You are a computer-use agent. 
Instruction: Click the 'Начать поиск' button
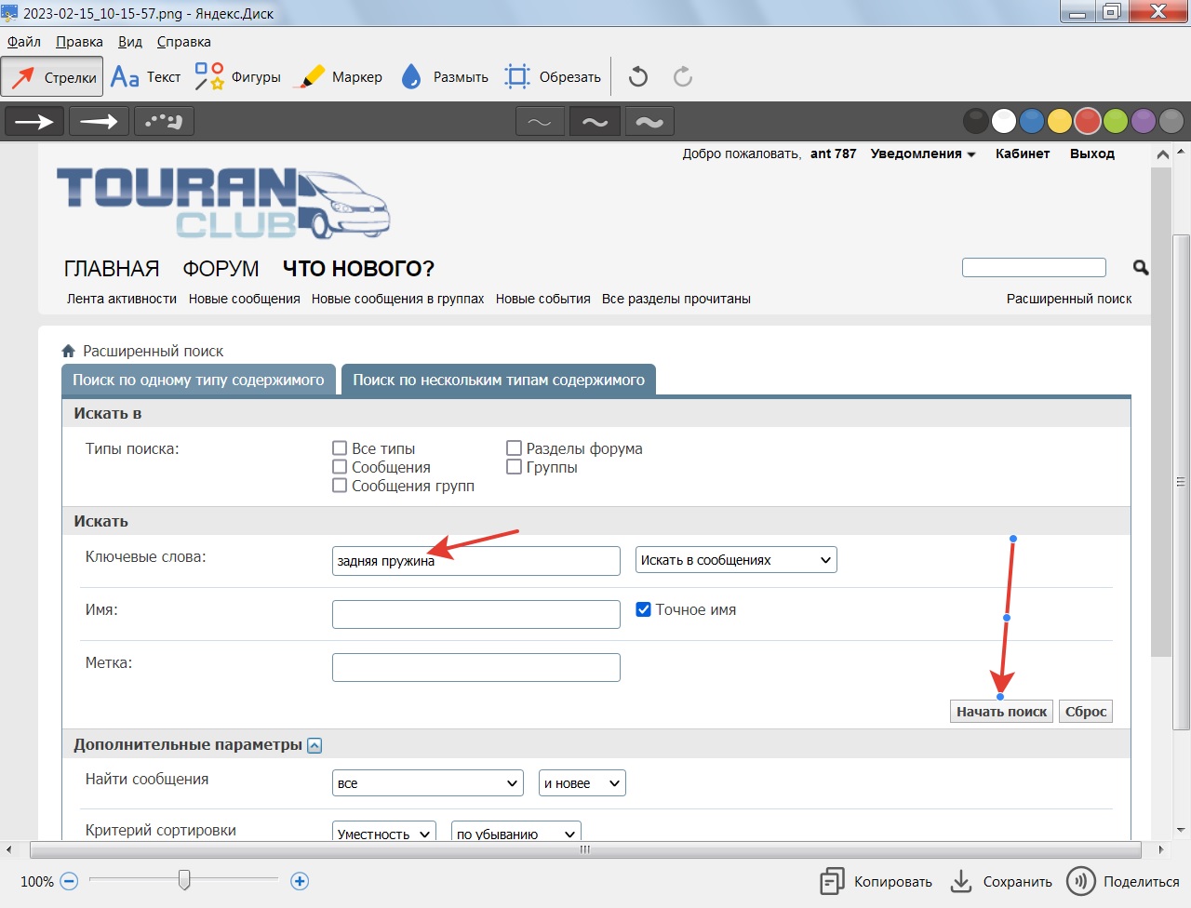tap(1002, 712)
